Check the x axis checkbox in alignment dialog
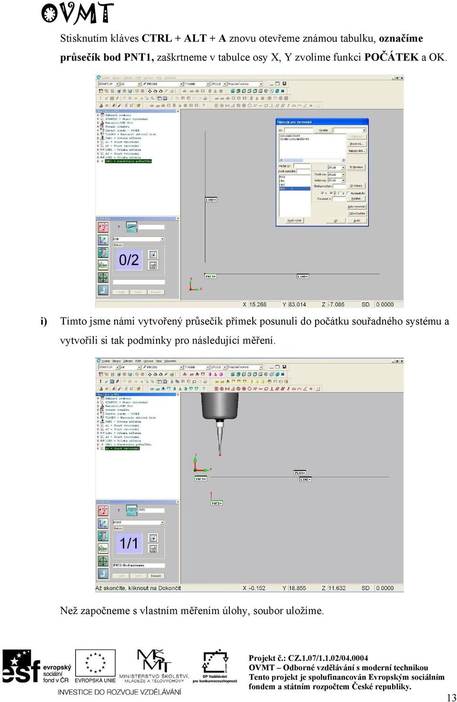This screenshot has width=457, height=702. (x=322, y=193)
